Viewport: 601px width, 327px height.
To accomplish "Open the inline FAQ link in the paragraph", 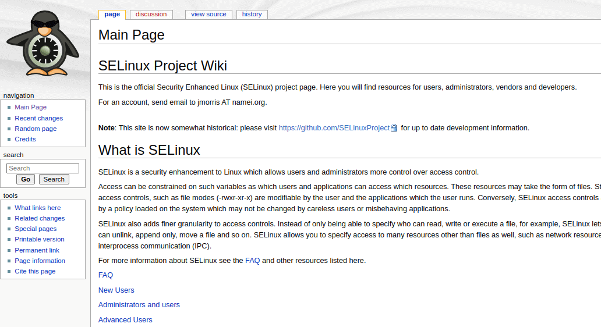I will [x=253, y=261].
